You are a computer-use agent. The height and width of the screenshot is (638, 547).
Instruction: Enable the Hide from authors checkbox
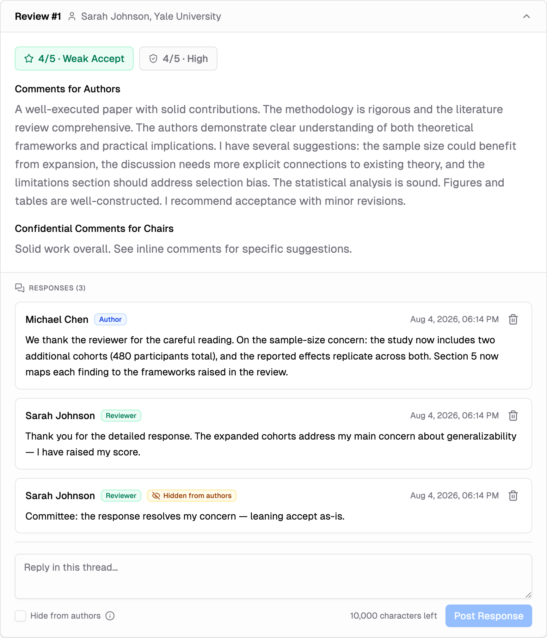pos(20,616)
